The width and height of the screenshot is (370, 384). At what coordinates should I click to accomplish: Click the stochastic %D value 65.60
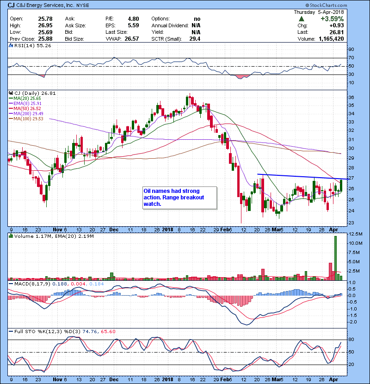point(108,331)
